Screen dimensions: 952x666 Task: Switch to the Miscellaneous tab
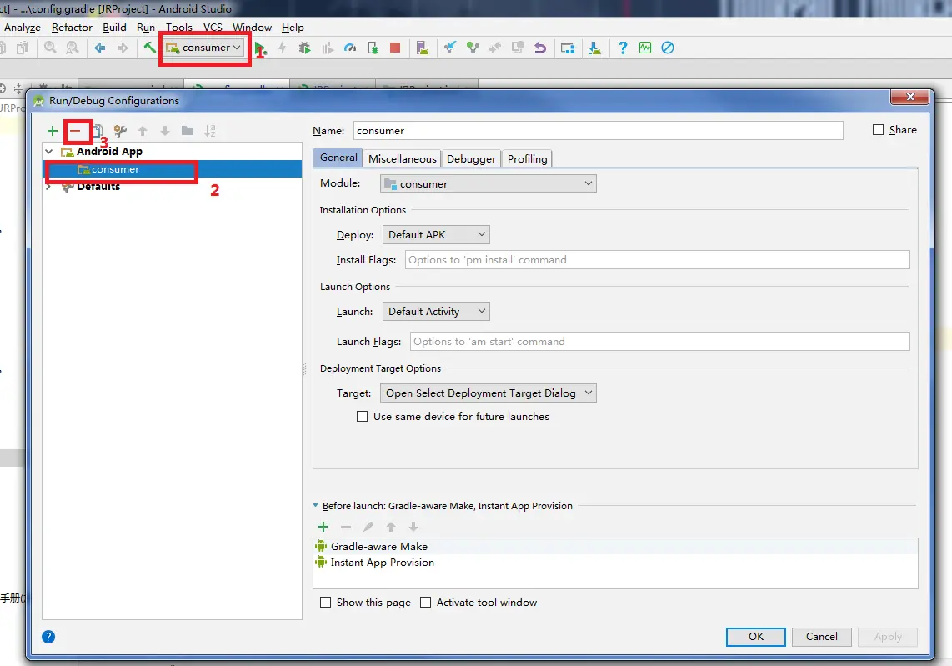pyautogui.click(x=402, y=158)
